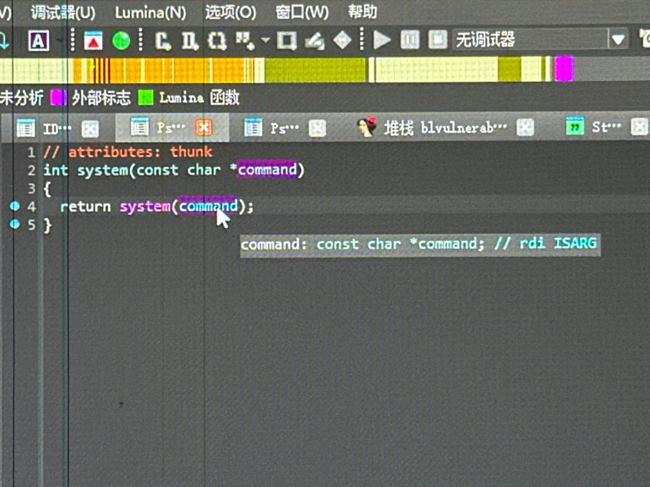Open the 无调试器 debugger dropdown

click(617, 40)
